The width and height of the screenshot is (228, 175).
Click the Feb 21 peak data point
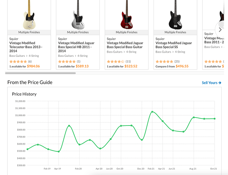click(x=152, y=112)
